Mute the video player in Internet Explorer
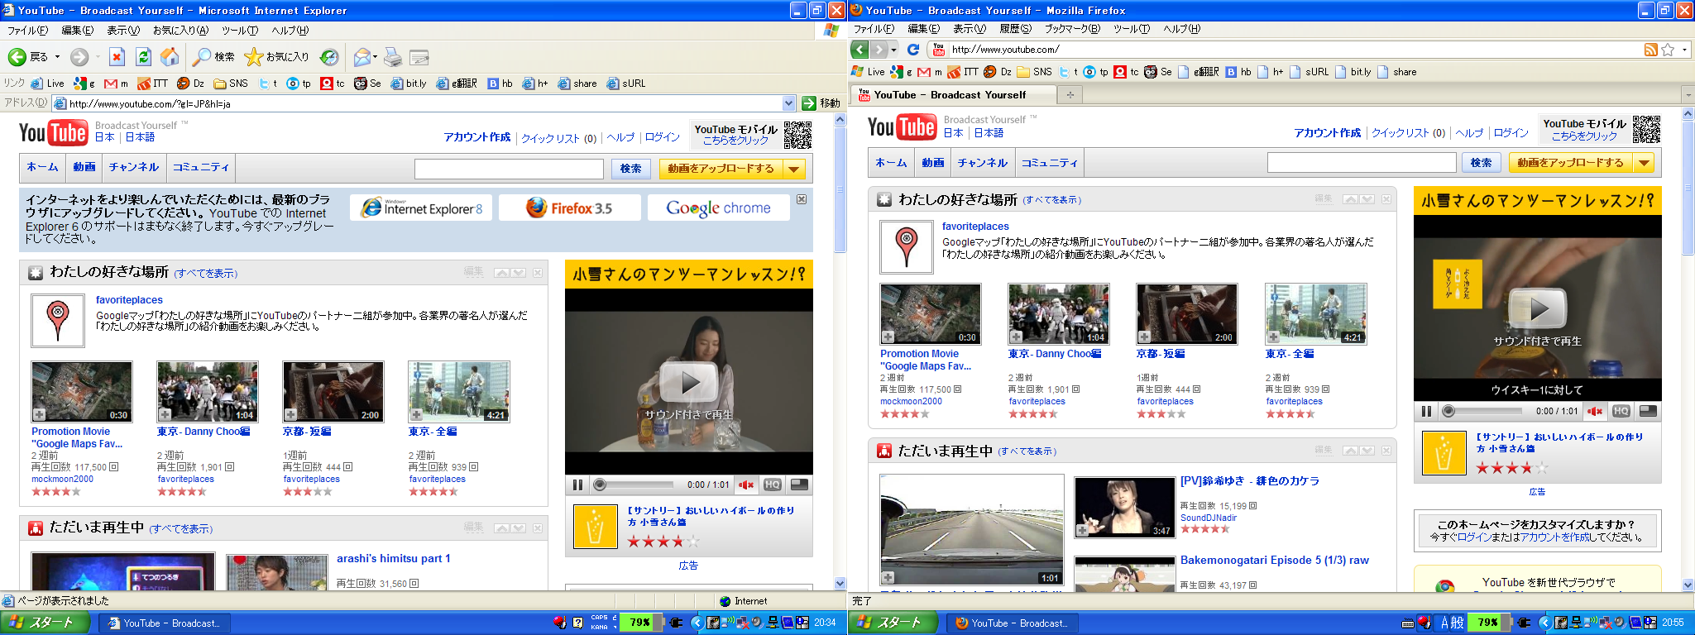The width and height of the screenshot is (1695, 635). pos(746,485)
